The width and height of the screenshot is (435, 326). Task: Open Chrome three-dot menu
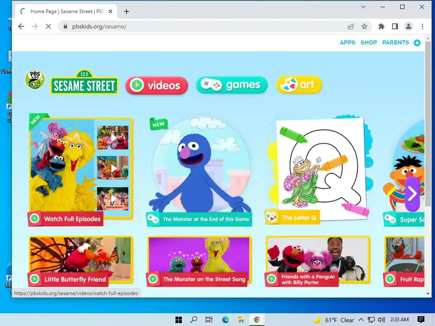pyautogui.click(x=422, y=26)
